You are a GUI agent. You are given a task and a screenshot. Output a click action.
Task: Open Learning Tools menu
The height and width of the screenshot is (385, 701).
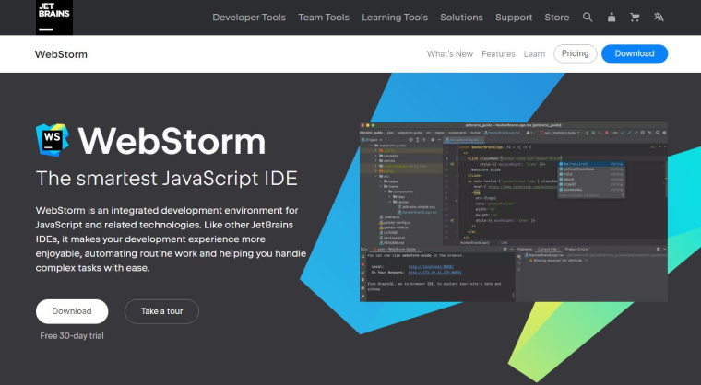[x=395, y=17]
